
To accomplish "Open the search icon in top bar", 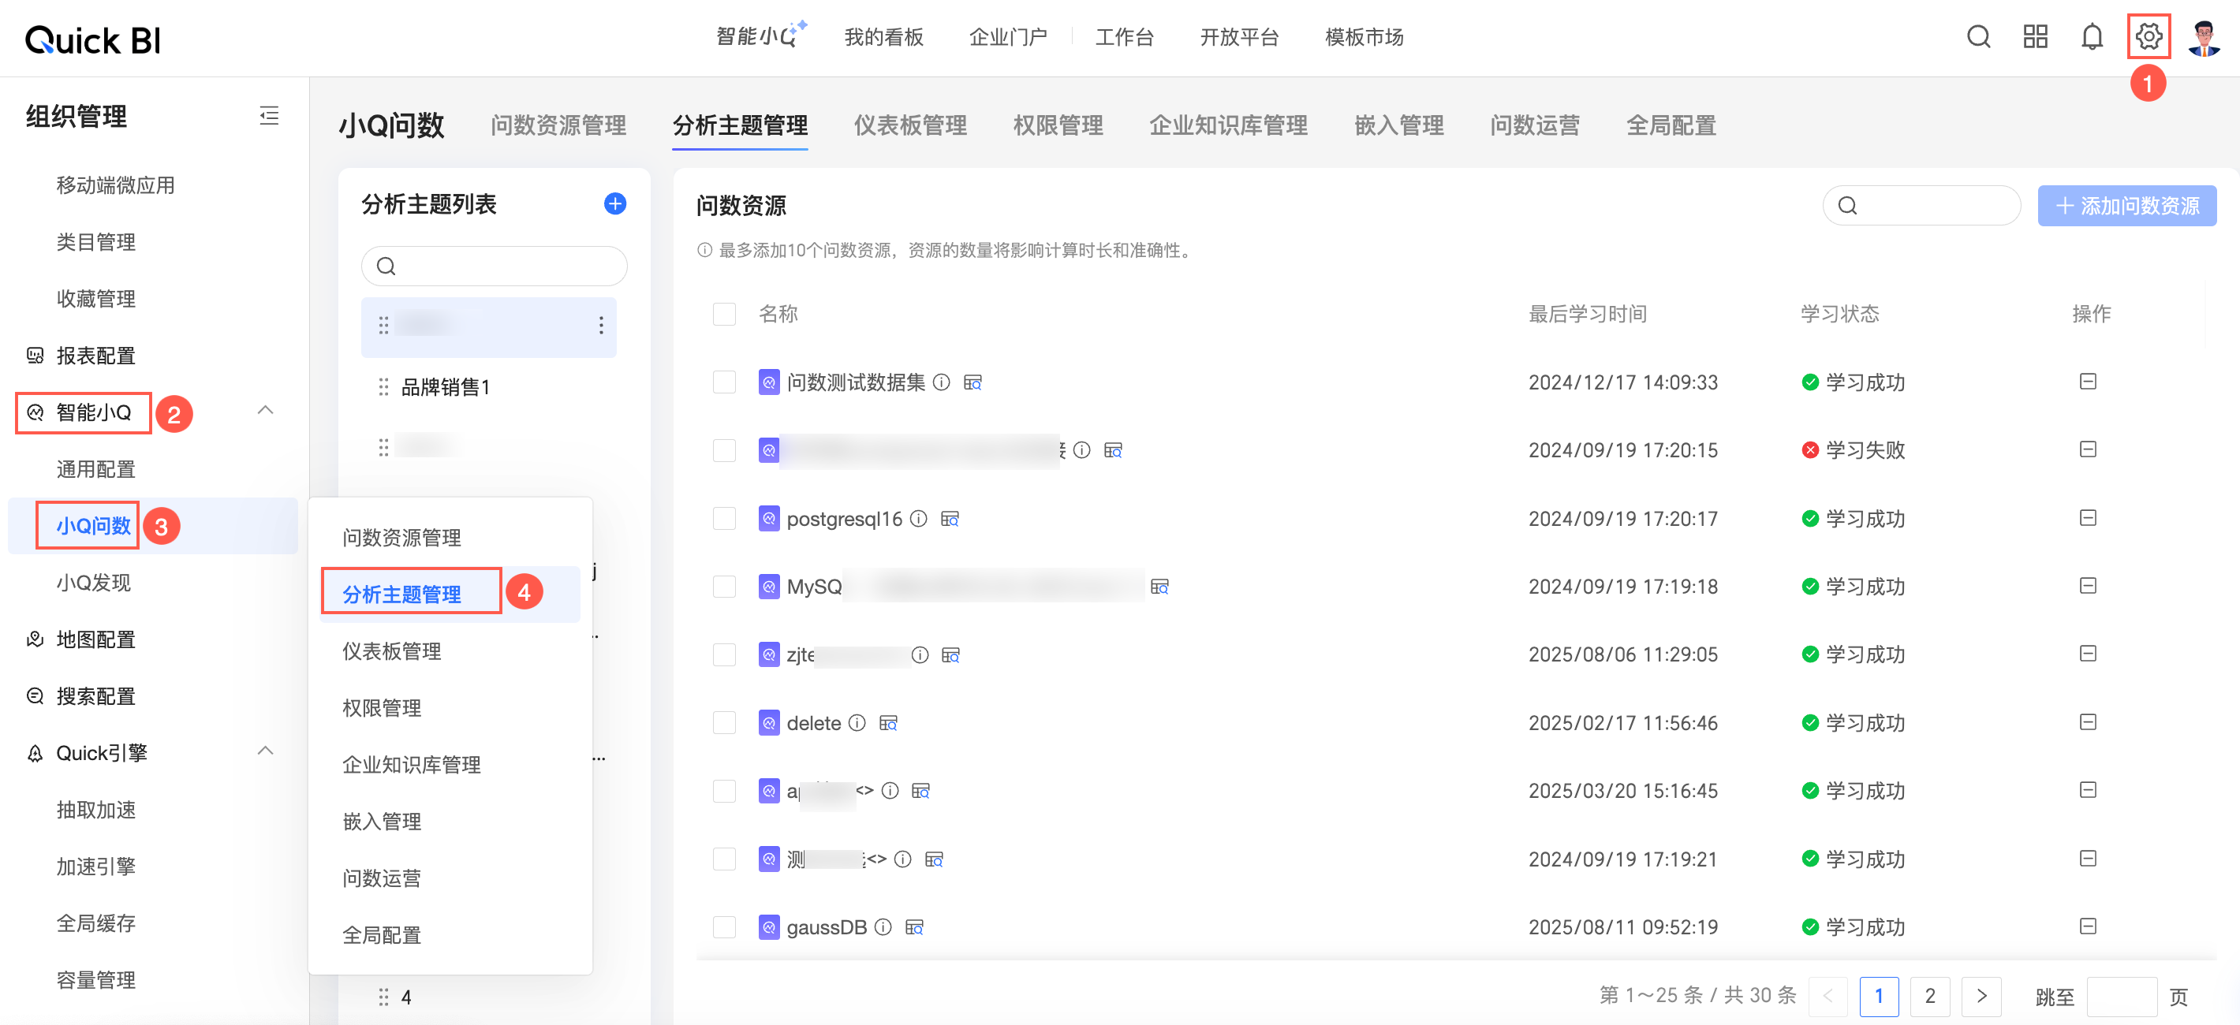I will pos(1978,36).
